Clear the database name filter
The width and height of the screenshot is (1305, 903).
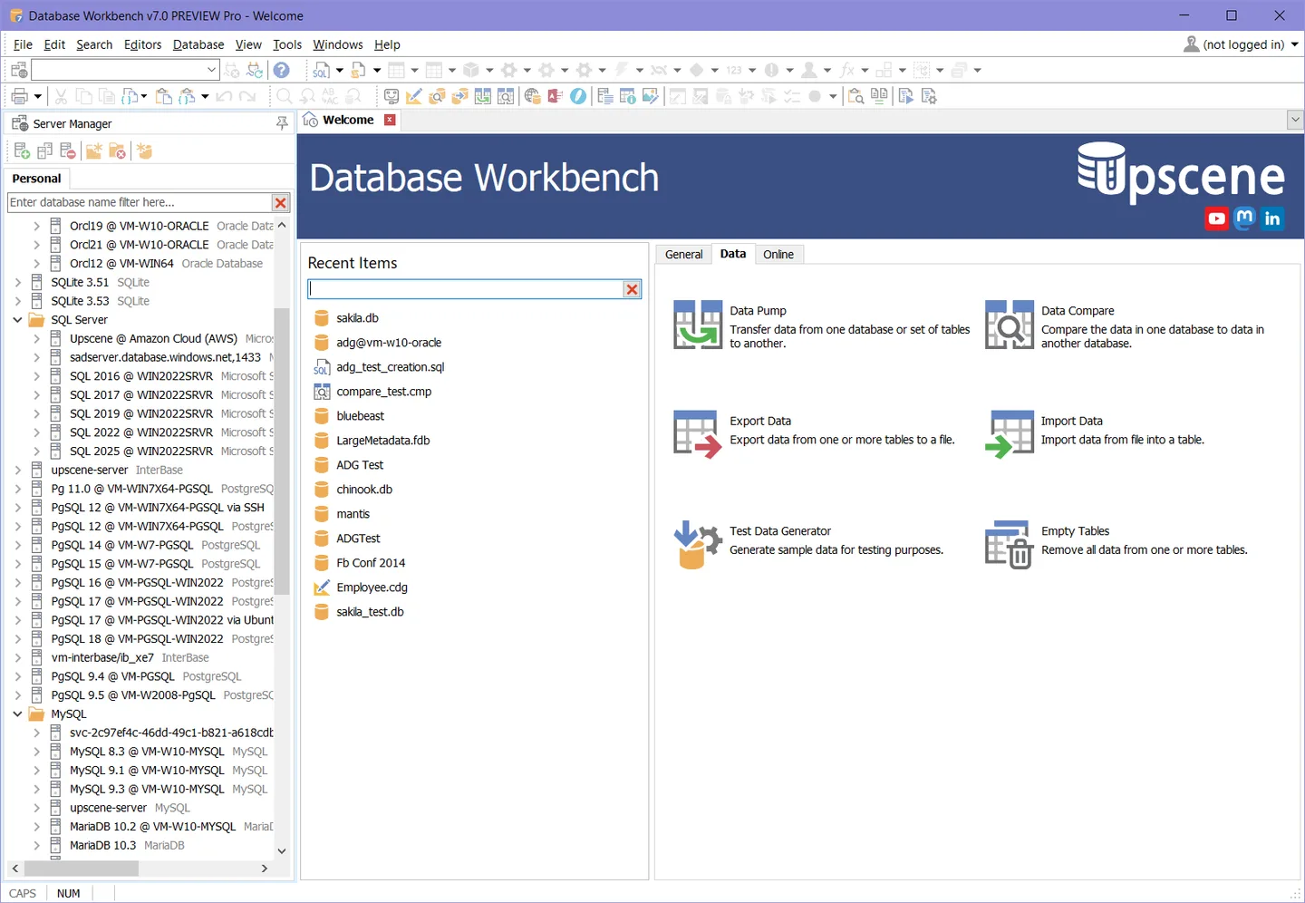point(281,203)
